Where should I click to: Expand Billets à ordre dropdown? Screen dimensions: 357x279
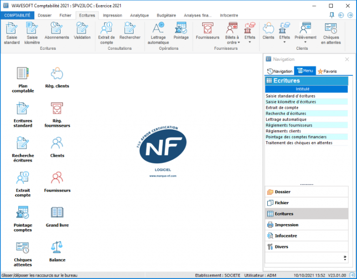(238, 43)
